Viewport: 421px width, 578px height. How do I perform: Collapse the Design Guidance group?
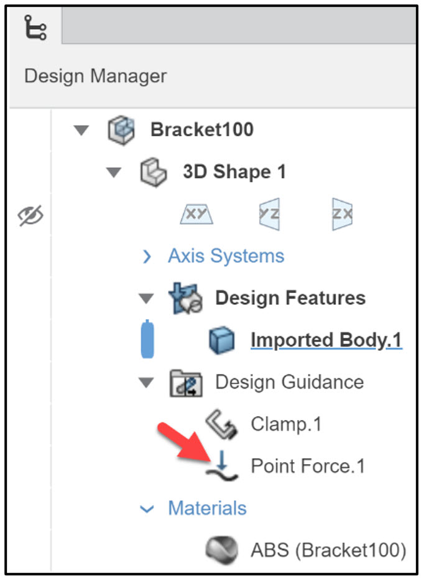pos(146,383)
